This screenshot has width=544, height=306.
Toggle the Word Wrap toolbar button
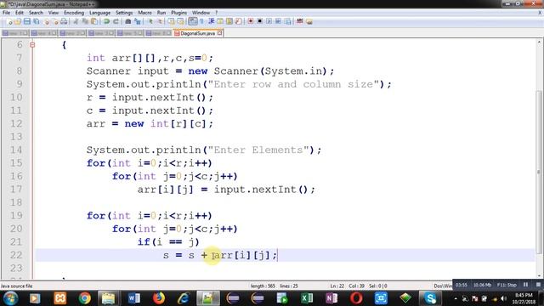coord(193,21)
